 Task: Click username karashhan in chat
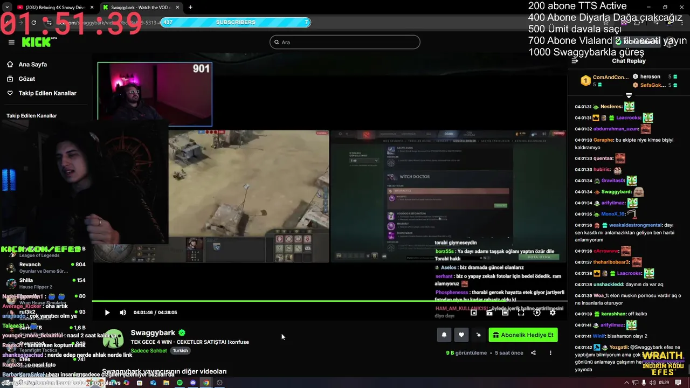(613, 314)
